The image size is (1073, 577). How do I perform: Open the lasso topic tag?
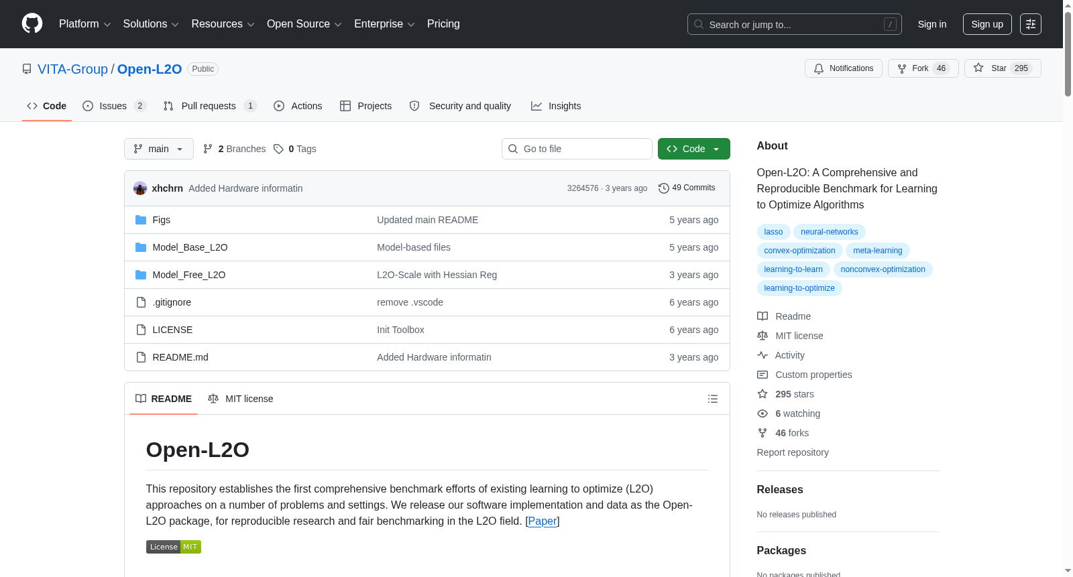click(x=773, y=232)
